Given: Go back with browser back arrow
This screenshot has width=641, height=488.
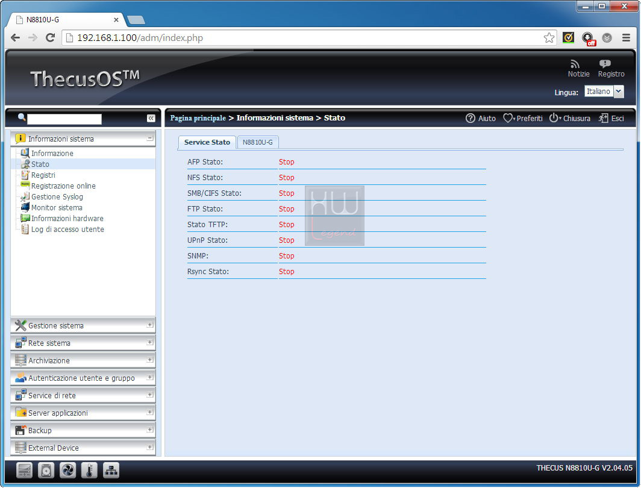Looking at the screenshot, I should coord(16,37).
